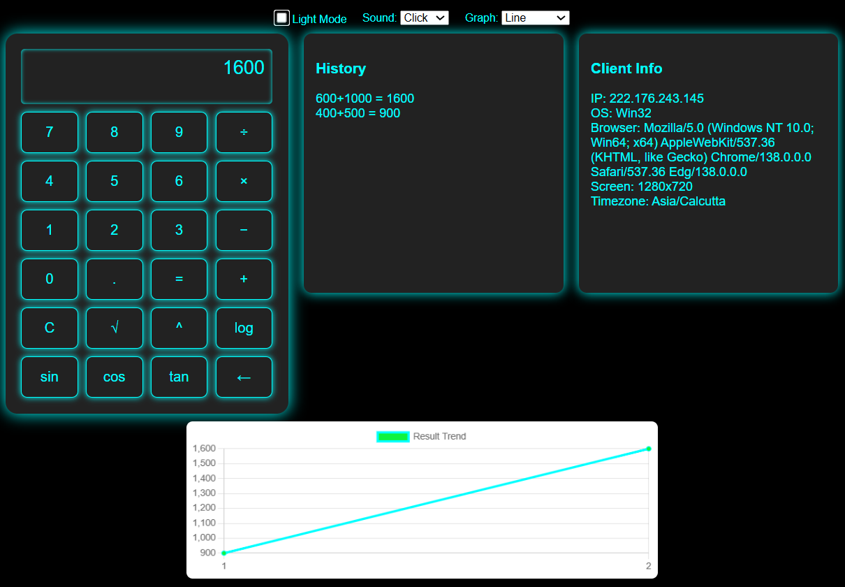The width and height of the screenshot is (845, 587).
Task: Open the Sound dropdown showing Click
Action: (425, 18)
